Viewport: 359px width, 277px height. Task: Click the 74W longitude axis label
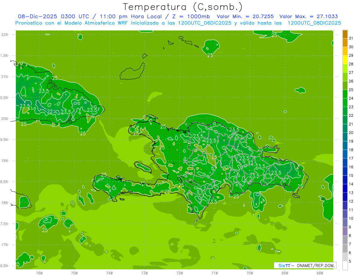109,273
